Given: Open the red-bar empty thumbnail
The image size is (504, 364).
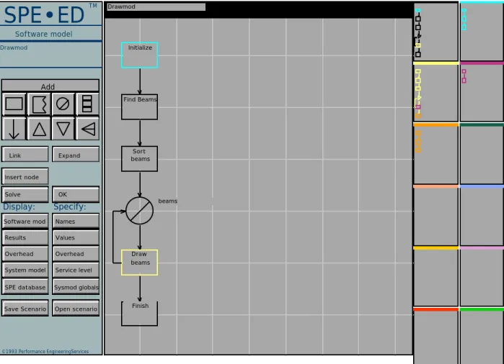Looking at the screenshot, I should (x=436, y=335).
